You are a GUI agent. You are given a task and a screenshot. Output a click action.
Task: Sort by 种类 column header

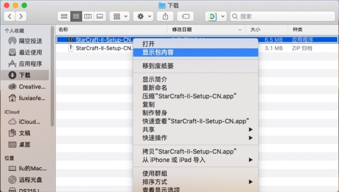pyautogui.click(x=313, y=30)
